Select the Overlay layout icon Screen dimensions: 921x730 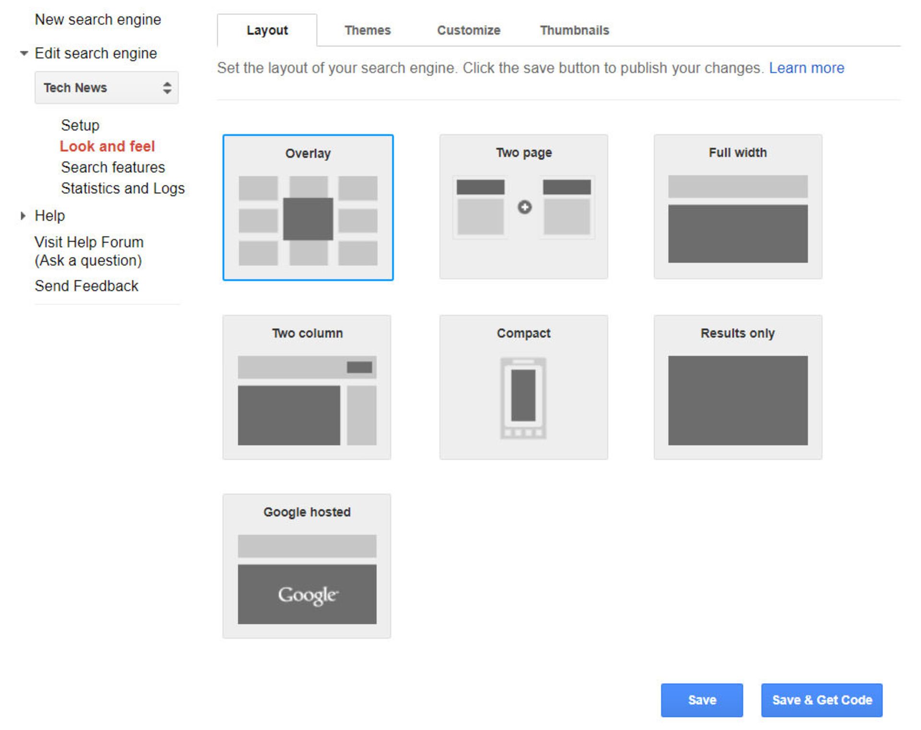(307, 220)
